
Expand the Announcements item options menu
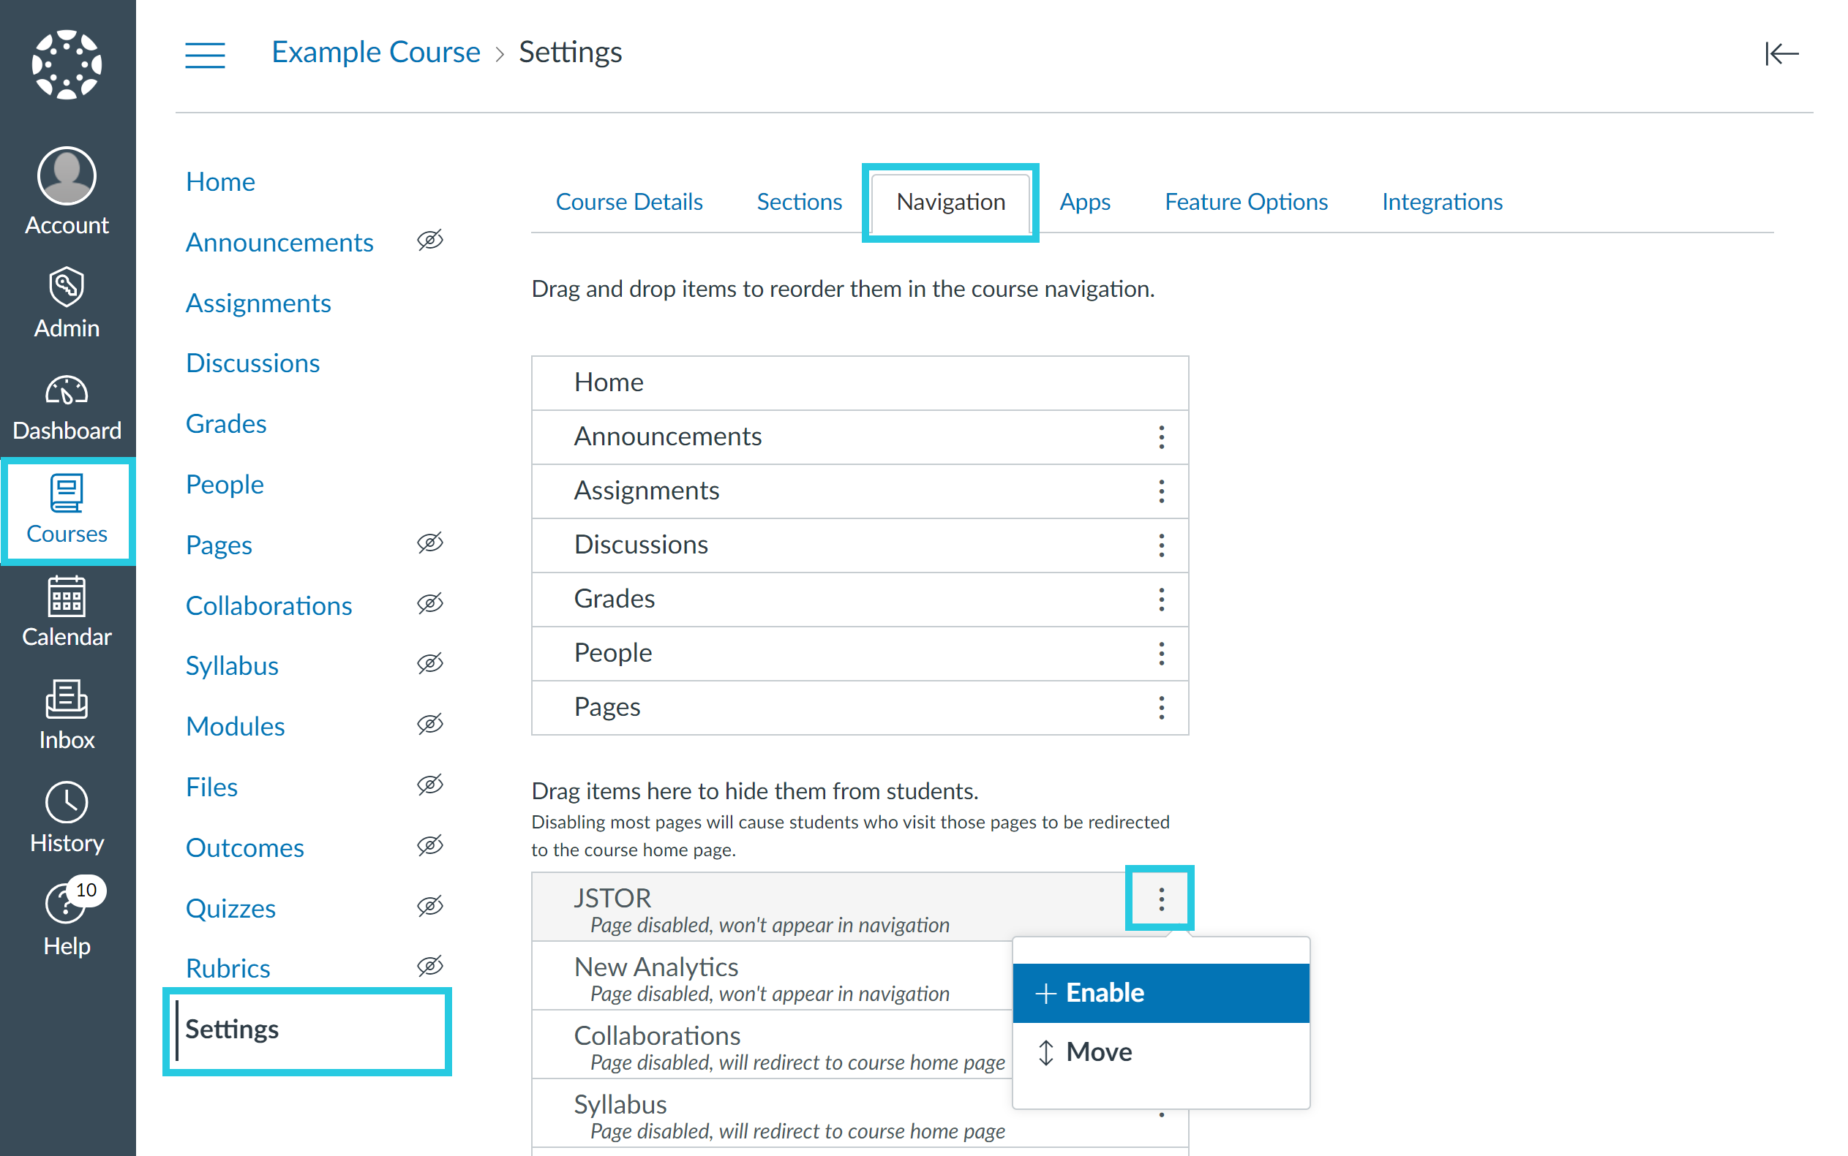click(x=1159, y=437)
